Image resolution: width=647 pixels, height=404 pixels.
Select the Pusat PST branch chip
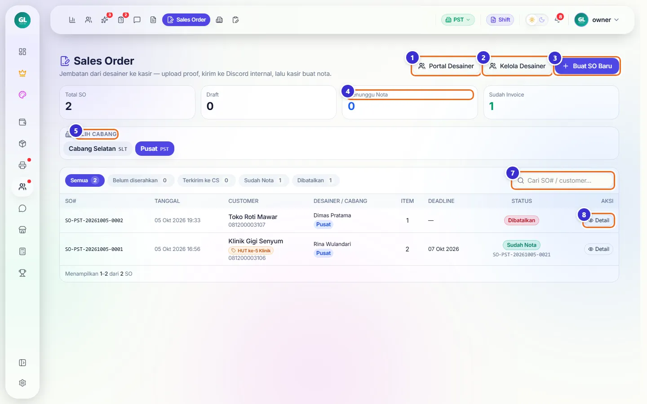pos(155,149)
